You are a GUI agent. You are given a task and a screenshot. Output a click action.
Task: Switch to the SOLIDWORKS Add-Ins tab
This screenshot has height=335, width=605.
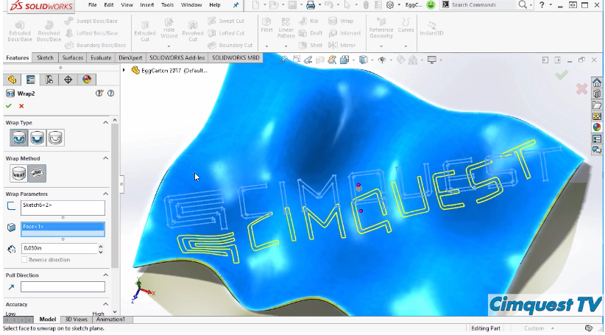click(x=177, y=57)
